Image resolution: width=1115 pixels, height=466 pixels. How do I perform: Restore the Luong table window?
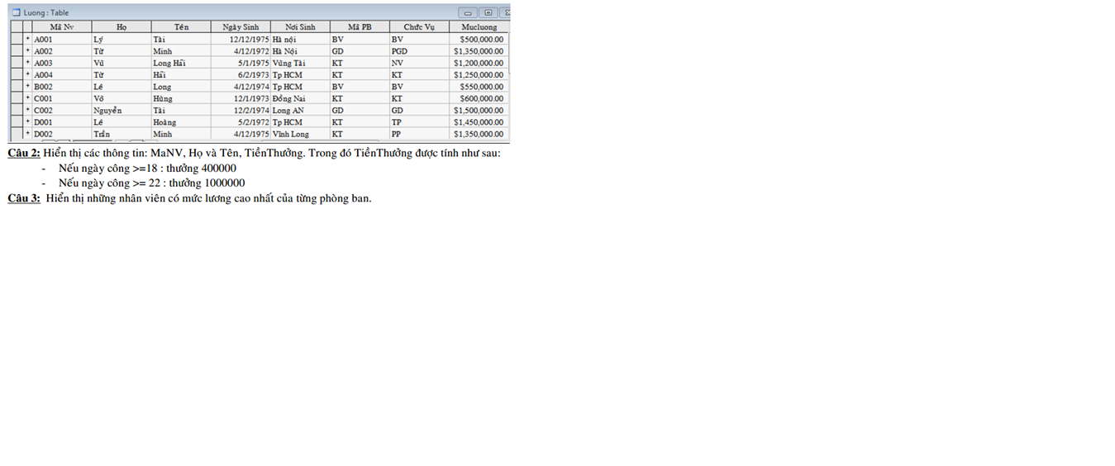click(488, 12)
